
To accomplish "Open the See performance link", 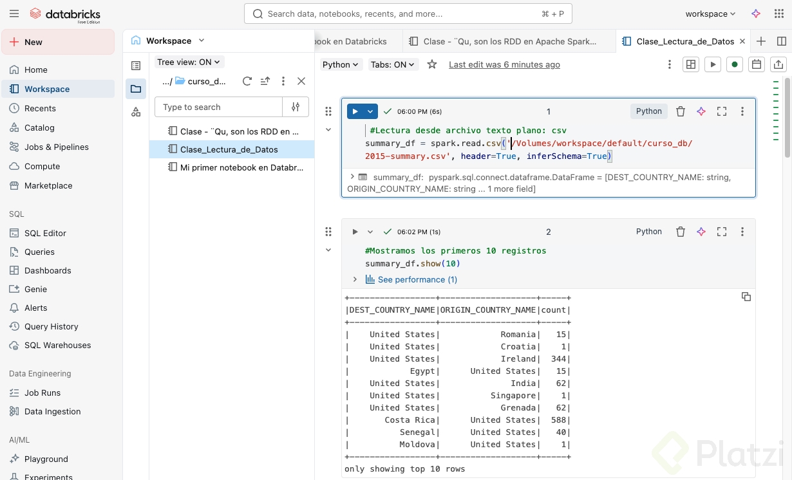I will pyautogui.click(x=417, y=279).
